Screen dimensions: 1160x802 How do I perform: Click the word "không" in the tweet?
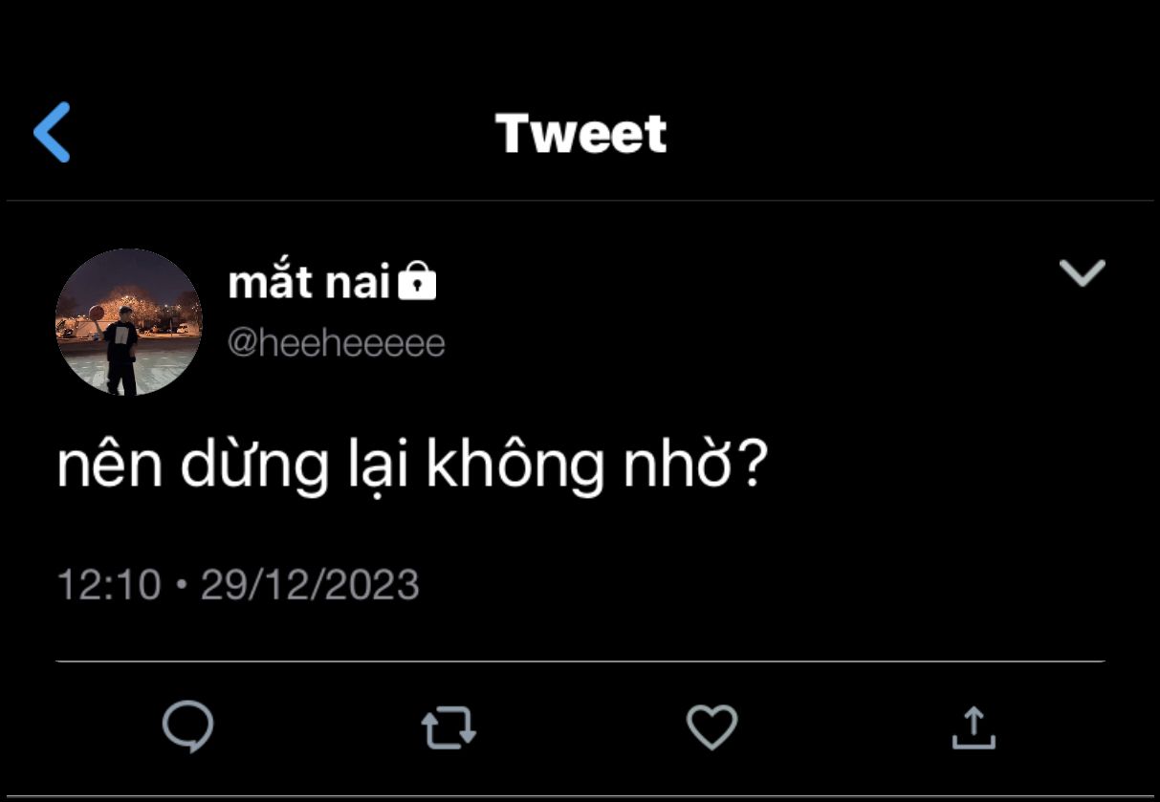(513, 466)
